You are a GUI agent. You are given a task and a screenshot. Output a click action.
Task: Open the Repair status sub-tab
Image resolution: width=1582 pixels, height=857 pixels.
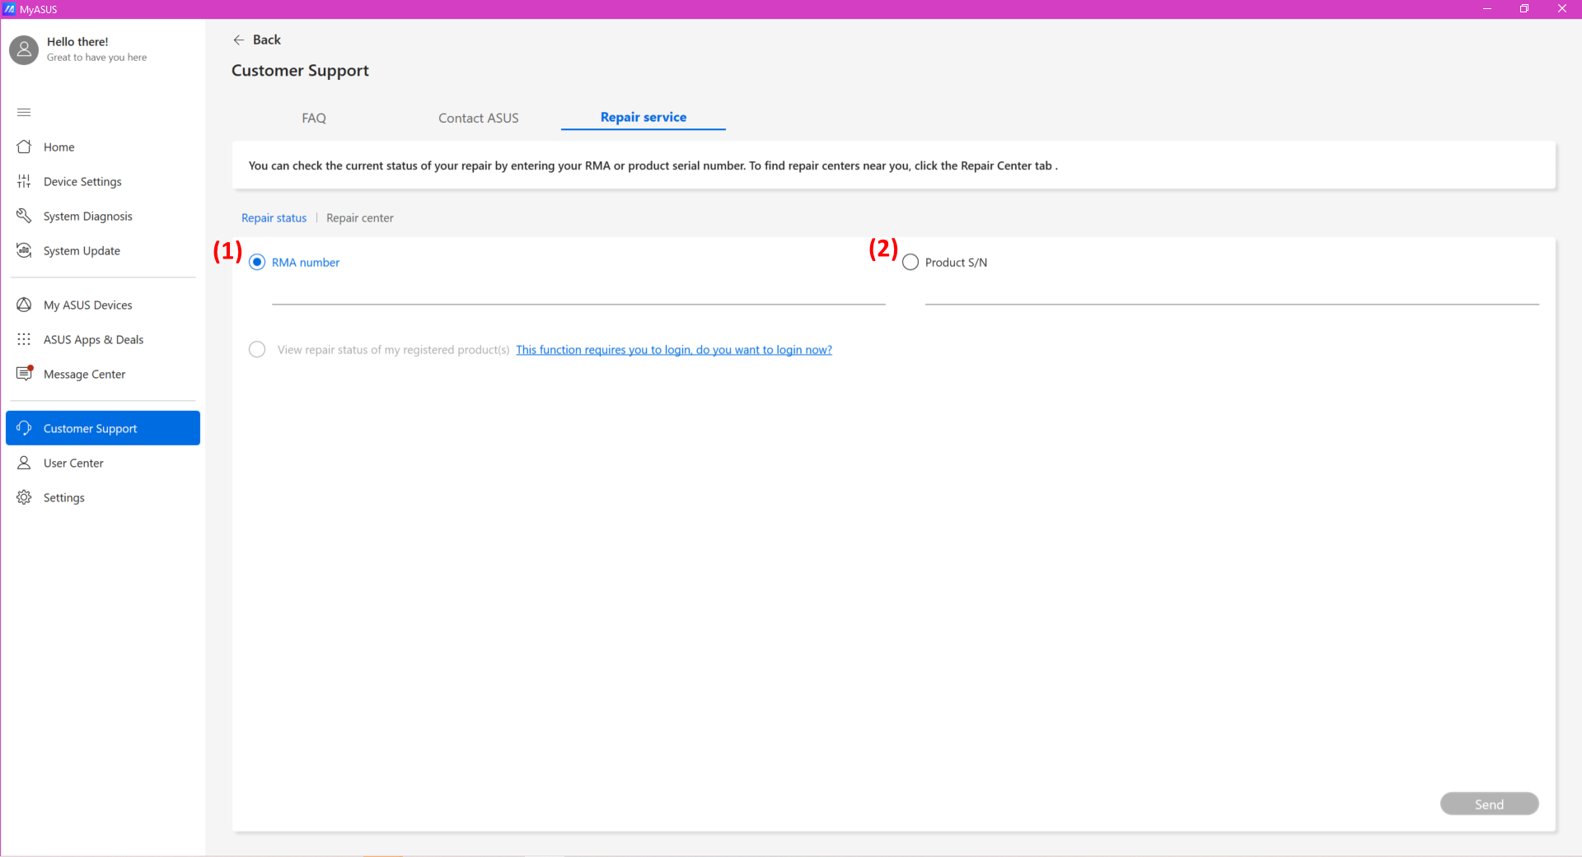pyautogui.click(x=274, y=217)
